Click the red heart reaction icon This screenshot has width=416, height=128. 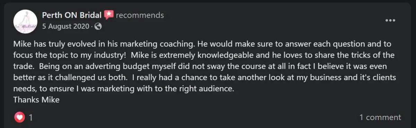pos(19,117)
